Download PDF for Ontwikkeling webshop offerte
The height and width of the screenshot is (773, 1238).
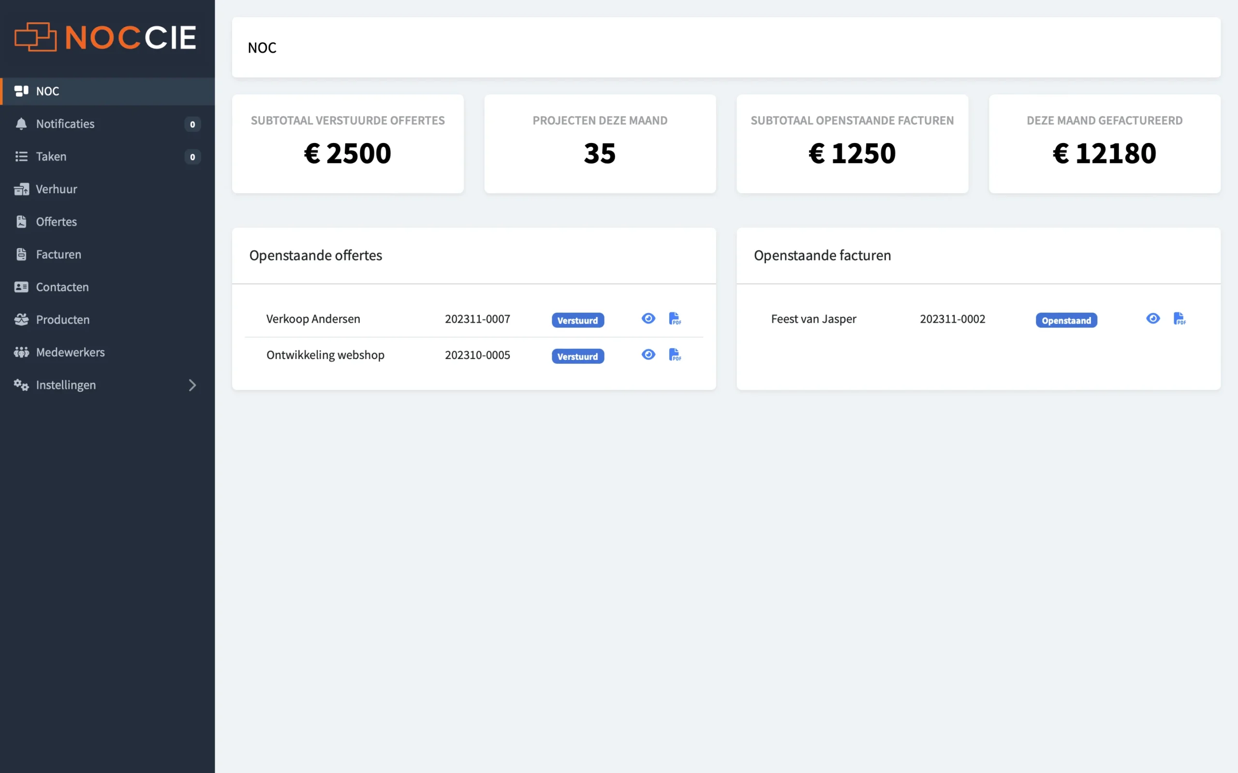tap(675, 354)
